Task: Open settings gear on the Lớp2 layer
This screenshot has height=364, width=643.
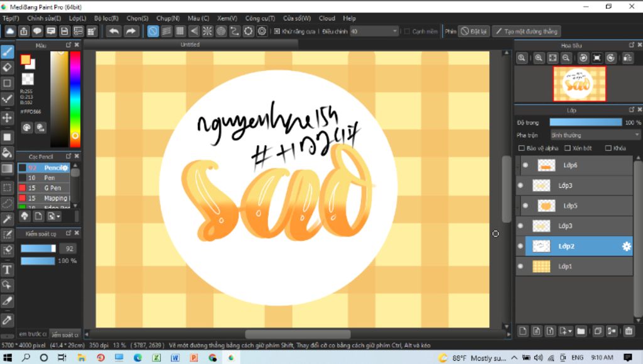Action: point(626,246)
